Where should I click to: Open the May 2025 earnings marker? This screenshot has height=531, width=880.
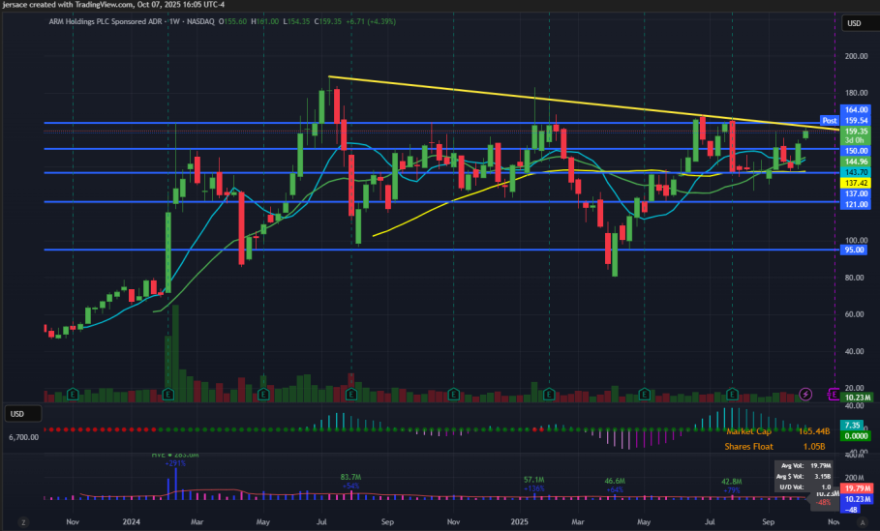tap(645, 395)
